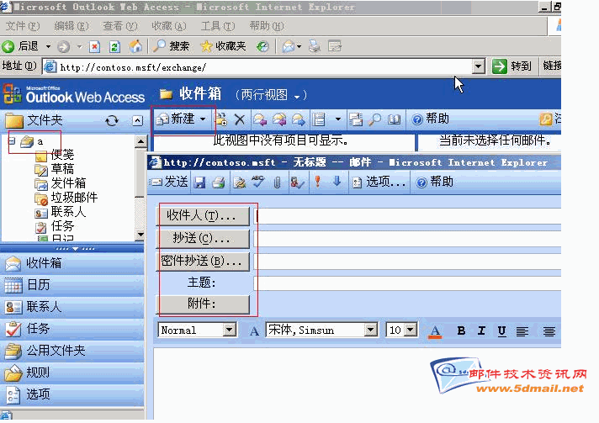Click the save draft floppy disk icon
Image resolution: width=599 pixels, height=423 pixels.
[x=199, y=182]
